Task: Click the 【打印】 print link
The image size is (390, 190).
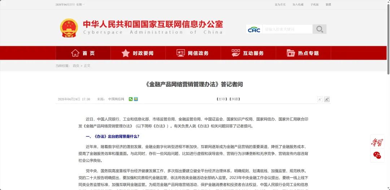Action: click(222, 99)
